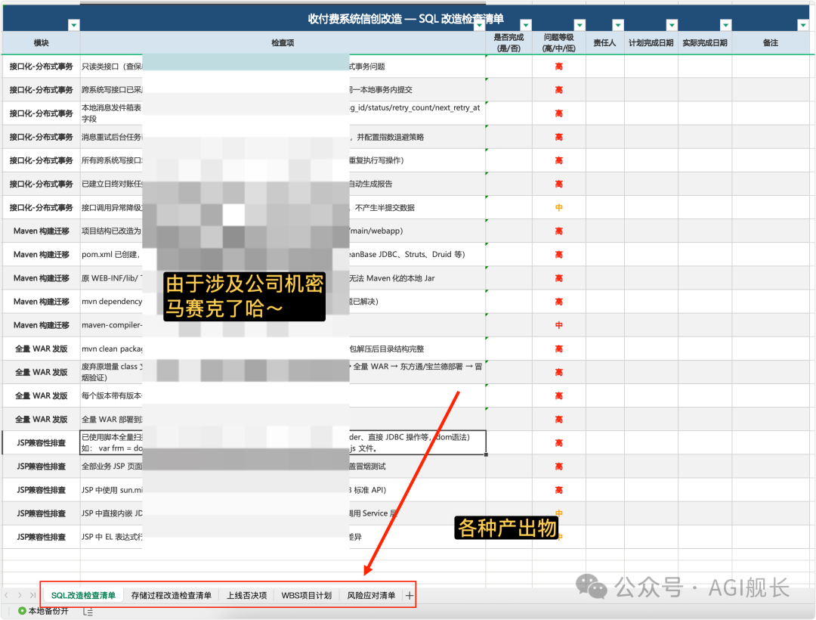The image size is (816, 620).
Task: Select the 备注 header cell
Action: click(x=771, y=42)
